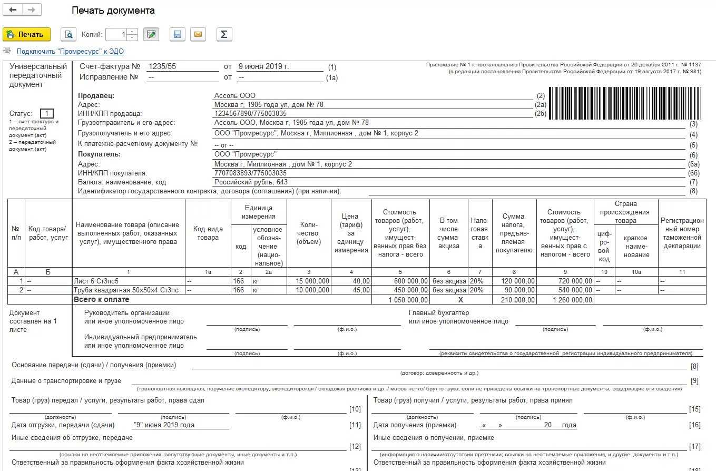
Task: Click the Статус value box
Action: pyautogui.click(x=47, y=113)
